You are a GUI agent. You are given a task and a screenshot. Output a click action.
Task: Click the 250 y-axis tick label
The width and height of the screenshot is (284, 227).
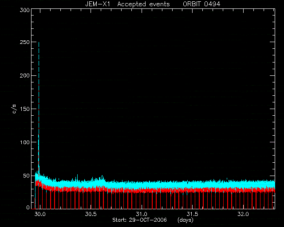coord(24,42)
